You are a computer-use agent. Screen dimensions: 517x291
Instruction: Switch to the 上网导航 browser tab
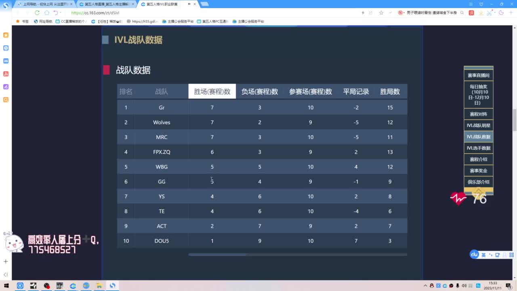click(44, 4)
